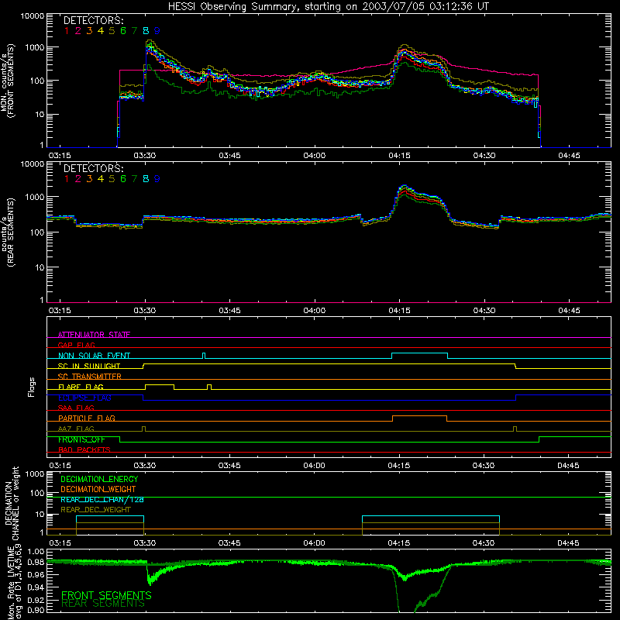
Task: Click 04:15 tick label under front segments plot
Action: point(399,156)
